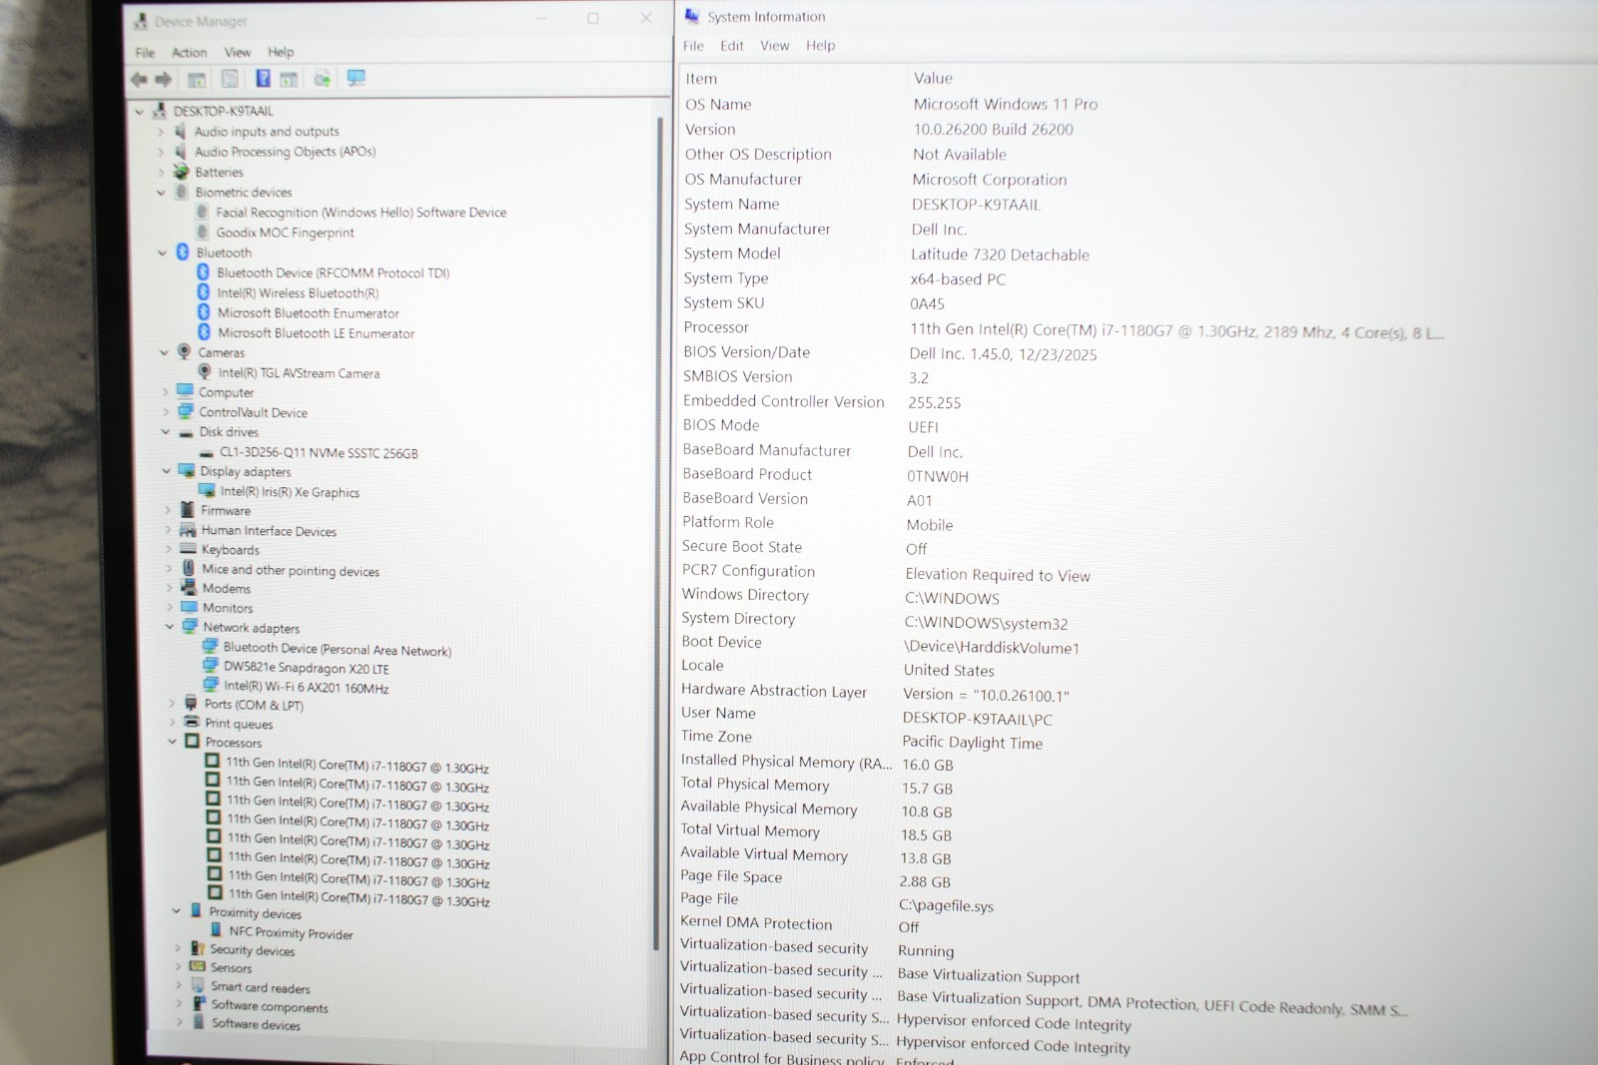The height and width of the screenshot is (1065, 1598).
Task: Click the Smart card readers category icon
Action: (198, 985)
